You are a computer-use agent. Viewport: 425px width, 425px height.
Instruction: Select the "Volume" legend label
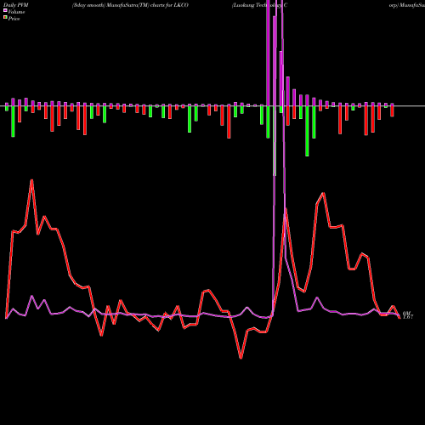[x=16, y=12]
